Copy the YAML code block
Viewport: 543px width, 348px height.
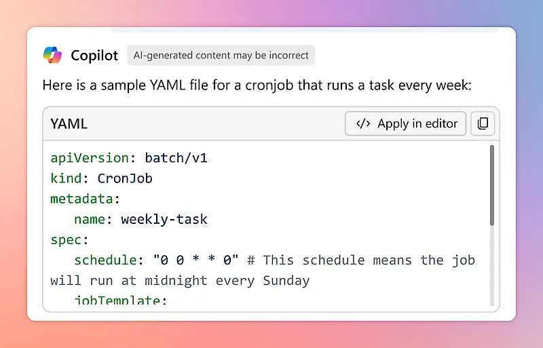pyautogui.click(x=483, y=123)
